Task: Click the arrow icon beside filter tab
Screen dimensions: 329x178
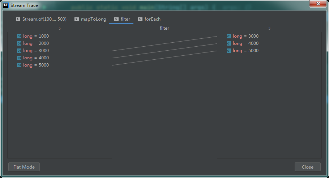Action: 116,19
